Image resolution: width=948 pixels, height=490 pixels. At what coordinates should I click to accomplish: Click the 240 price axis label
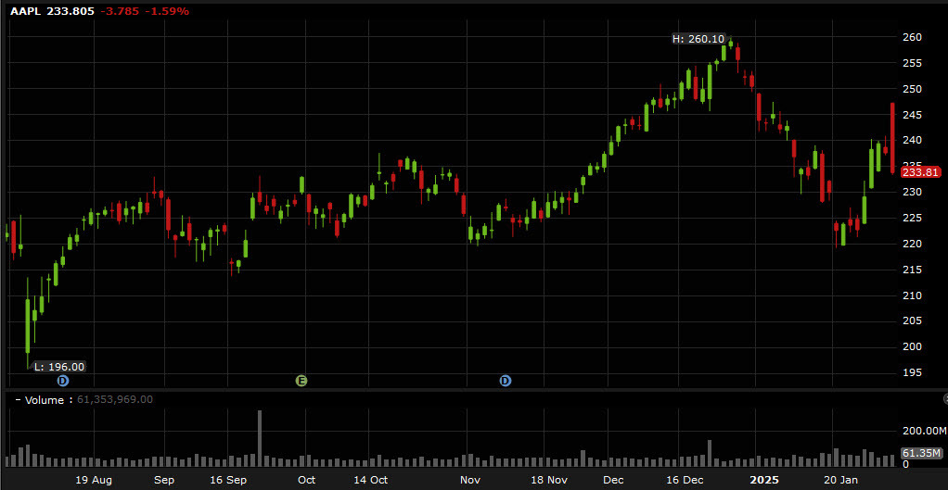click(x=913, y=140)
